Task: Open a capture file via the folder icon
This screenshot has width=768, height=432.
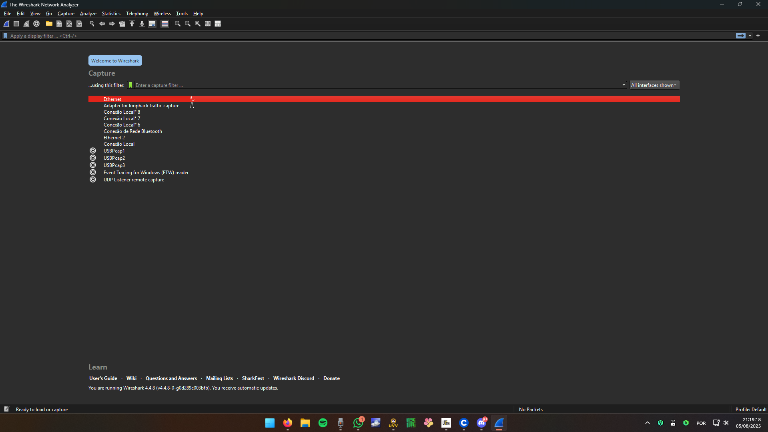Action: tap(49, 24)
